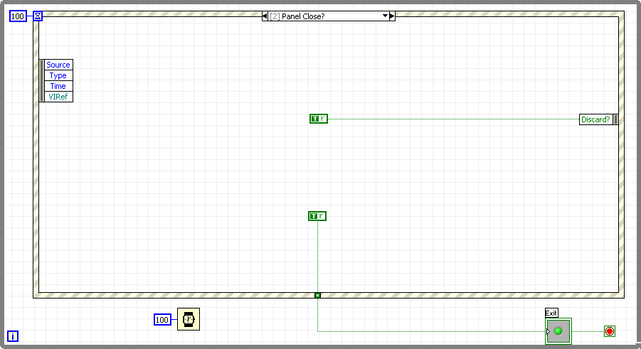This screenshot has height=349, width=641.
Task: Click the Exit label above the terminal
Action: [551, 313]
